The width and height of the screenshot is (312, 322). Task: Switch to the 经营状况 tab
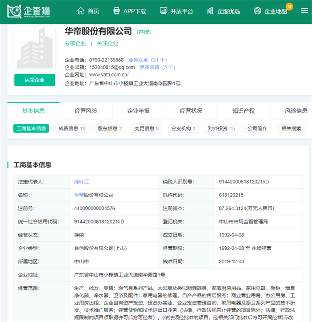pos(191,111)
